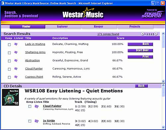
Task: Open Cloud Painter link in CD Details
Action: click(x=52, y=106)
